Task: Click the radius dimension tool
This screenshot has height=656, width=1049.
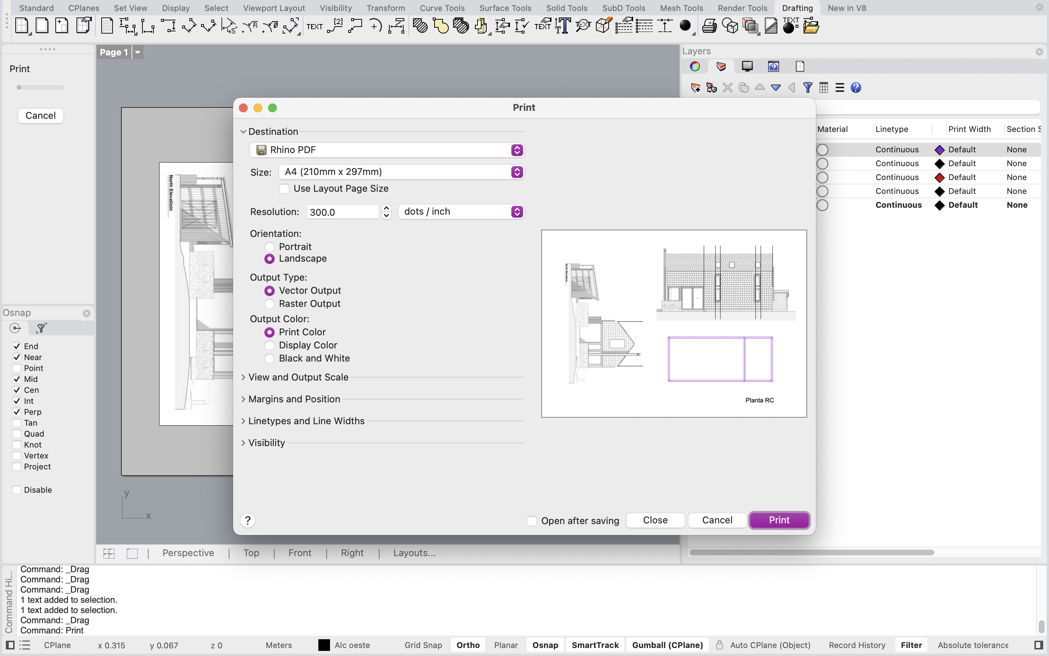Action: [x=250, y=27]
